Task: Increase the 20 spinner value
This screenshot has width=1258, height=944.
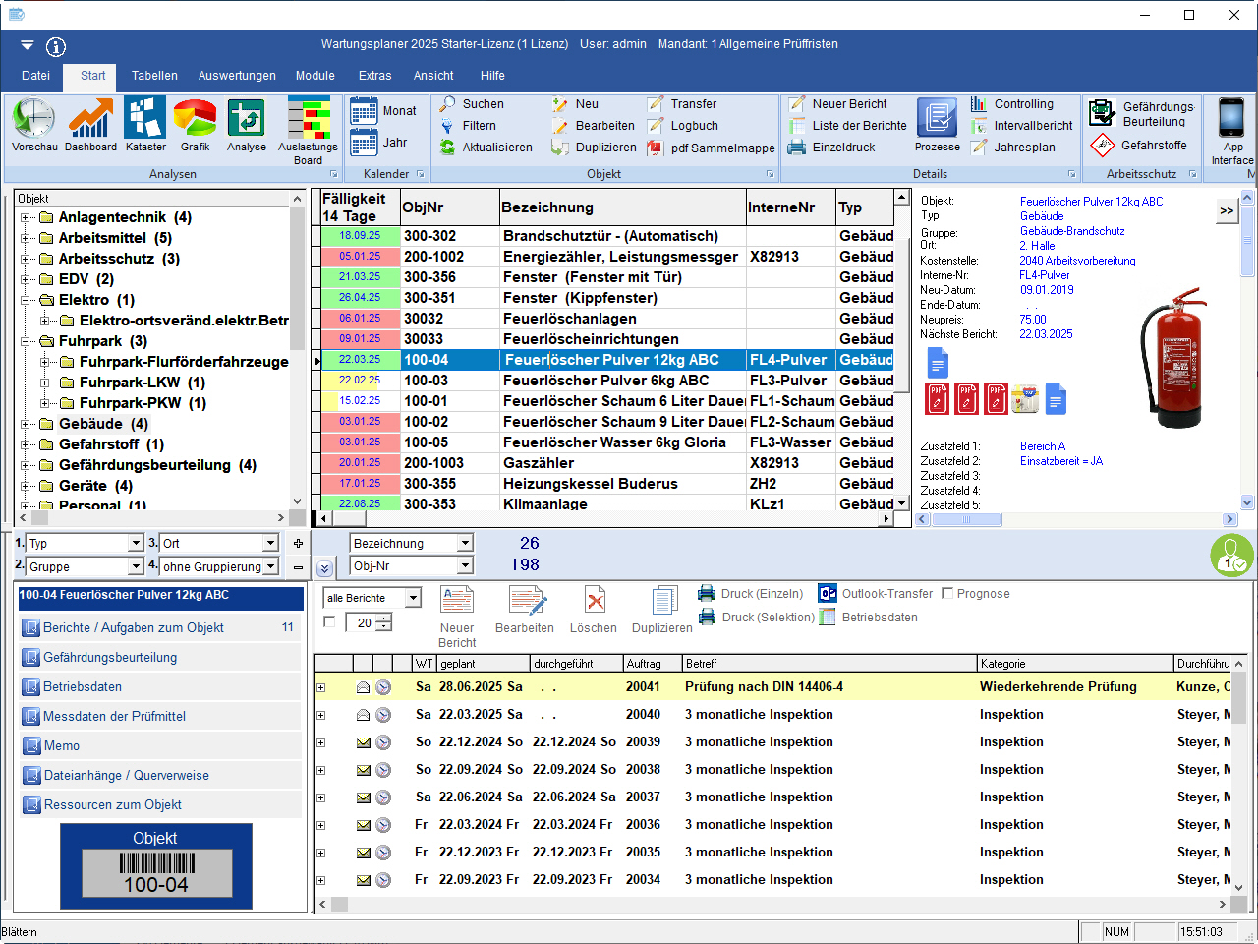Action: [383, 618]
